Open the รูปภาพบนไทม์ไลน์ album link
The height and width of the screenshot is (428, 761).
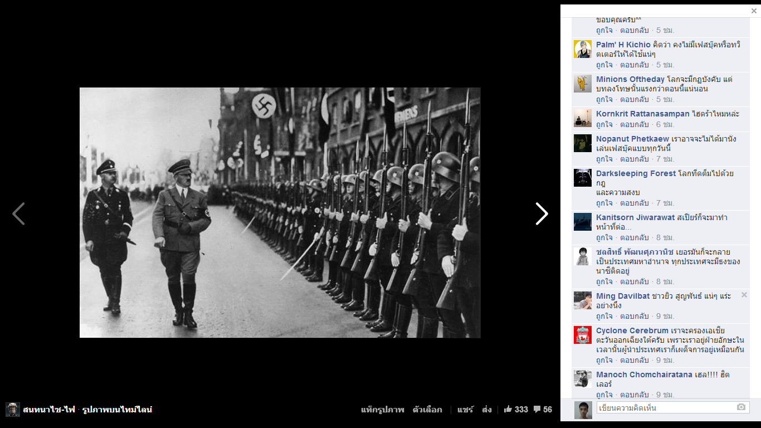pos(117,410)
